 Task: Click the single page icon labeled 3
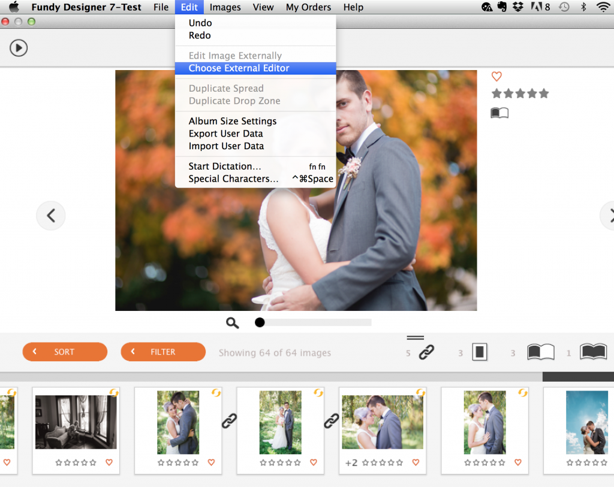(480, 352)
